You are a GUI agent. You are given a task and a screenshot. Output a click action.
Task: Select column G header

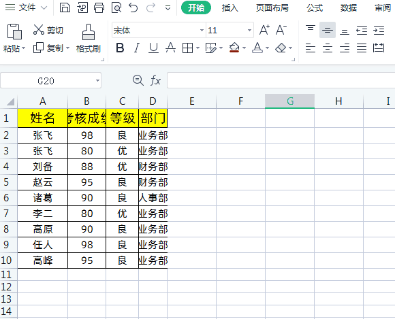click(x=289, y=101)
